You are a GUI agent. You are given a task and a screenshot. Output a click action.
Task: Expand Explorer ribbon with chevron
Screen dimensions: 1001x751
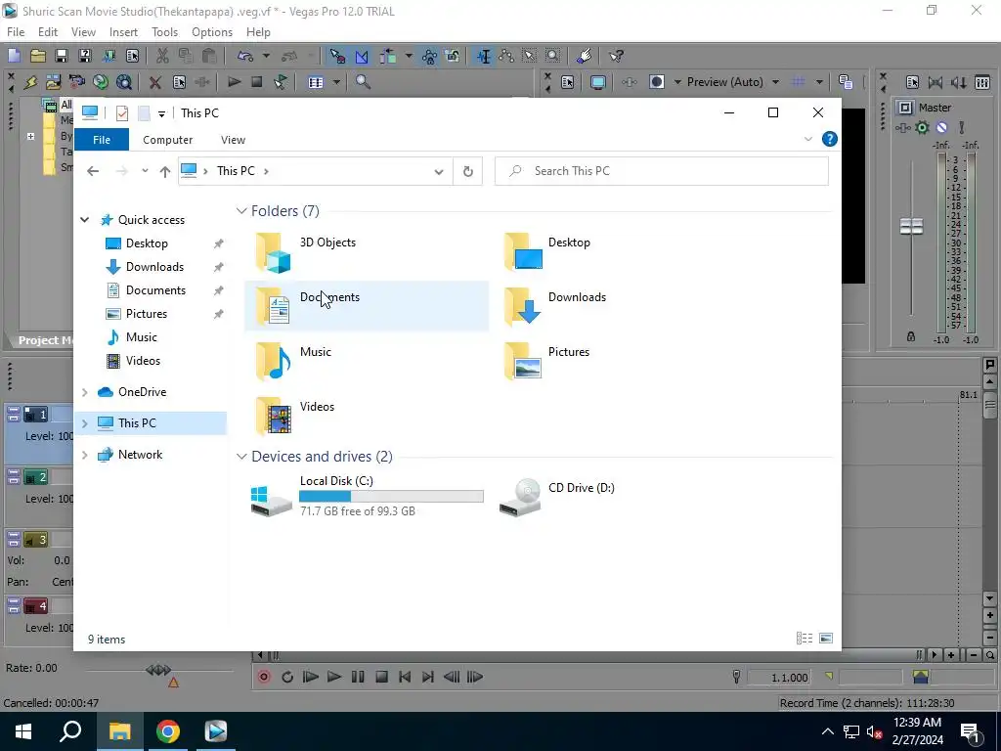tap(808, 139)
